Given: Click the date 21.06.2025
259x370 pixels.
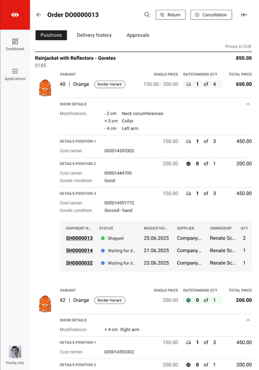Looking at the screenshot, I should [156, 251].
